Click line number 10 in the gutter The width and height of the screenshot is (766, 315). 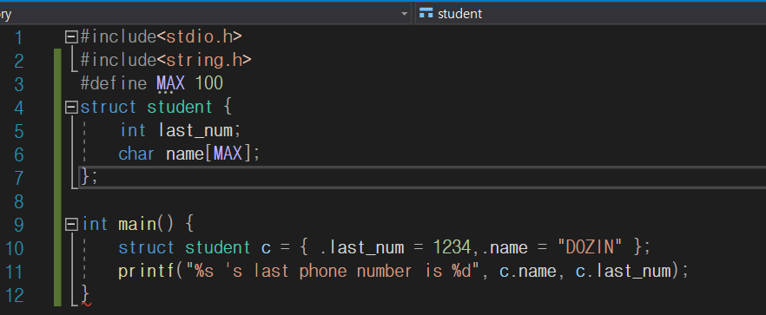[15, 248]
